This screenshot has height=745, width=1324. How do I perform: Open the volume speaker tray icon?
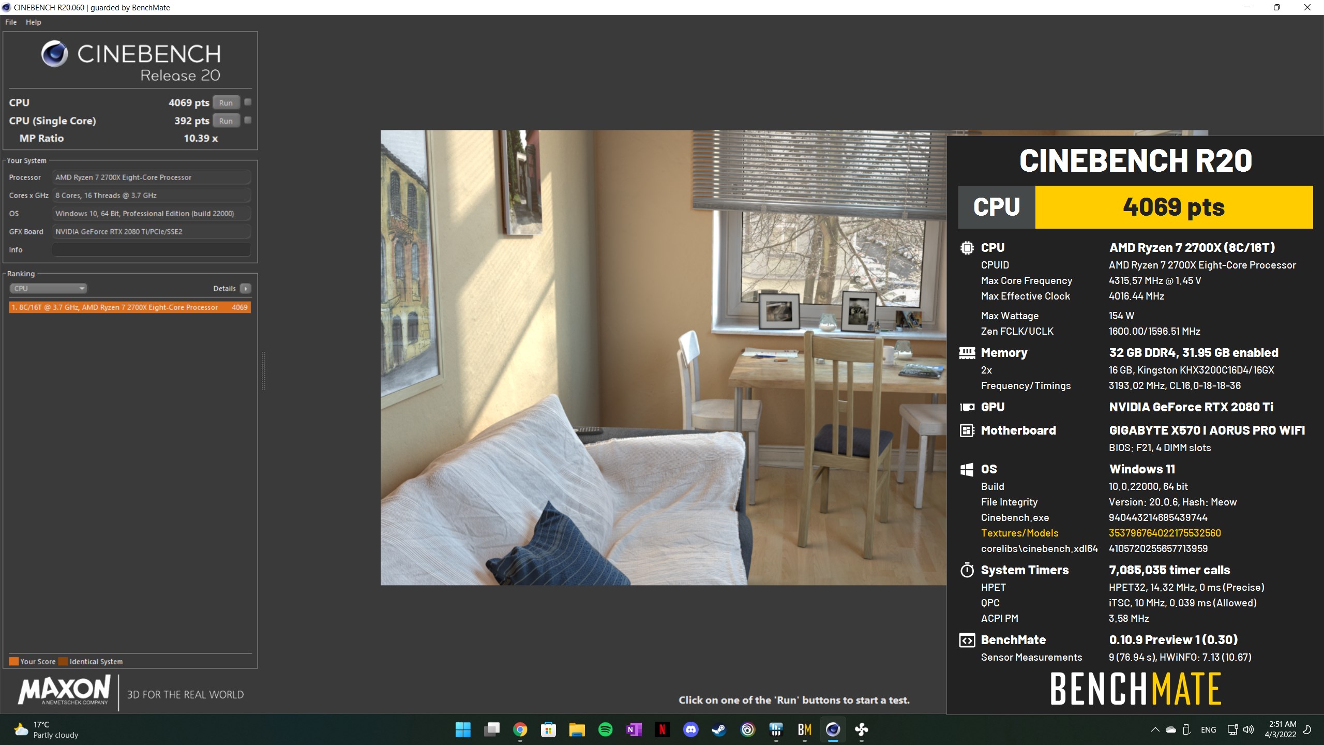point(1248,729)
